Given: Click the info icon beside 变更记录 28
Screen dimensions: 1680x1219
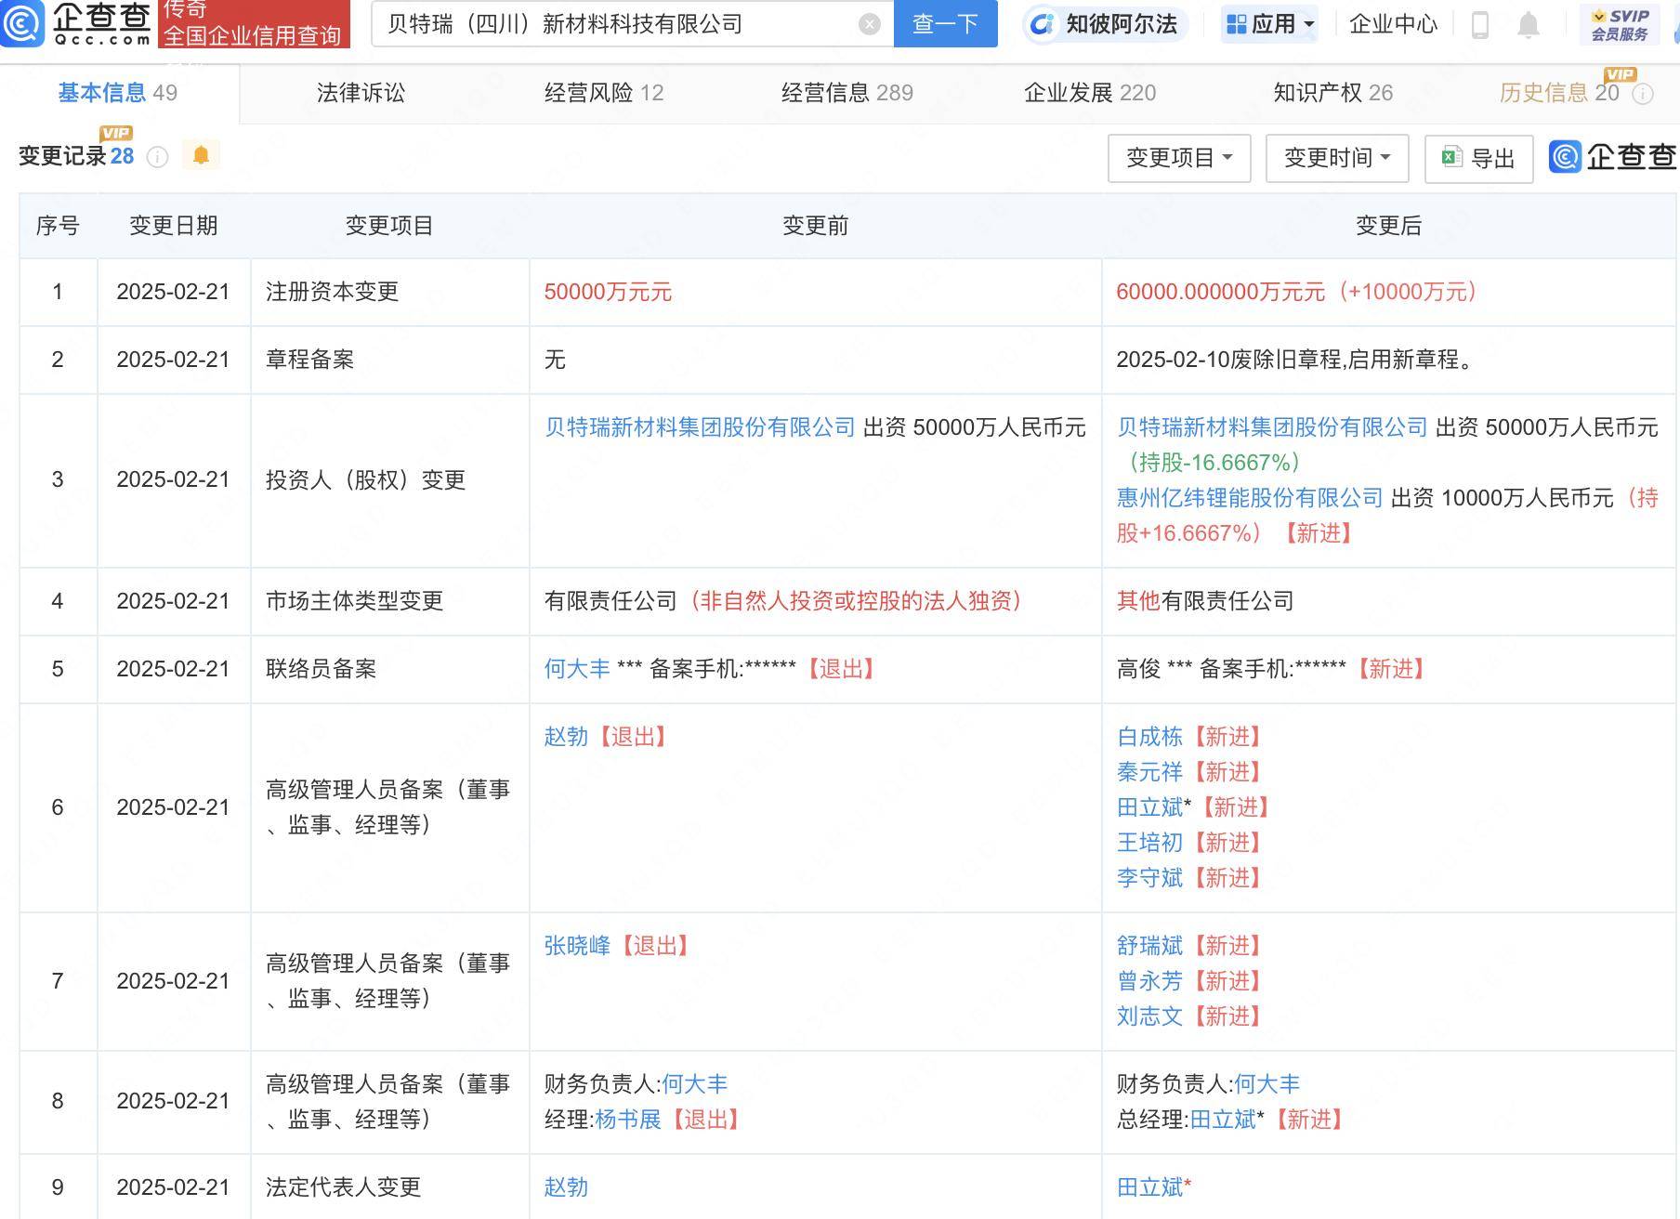Looking at the screenshot, I should tap(158, 157).
